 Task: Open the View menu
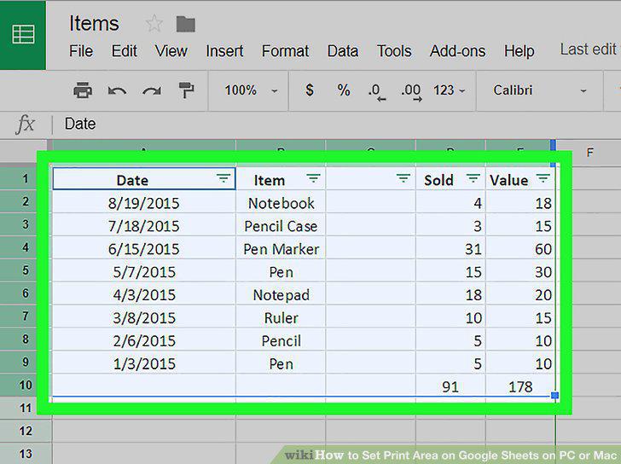click(x=171, y=51)
